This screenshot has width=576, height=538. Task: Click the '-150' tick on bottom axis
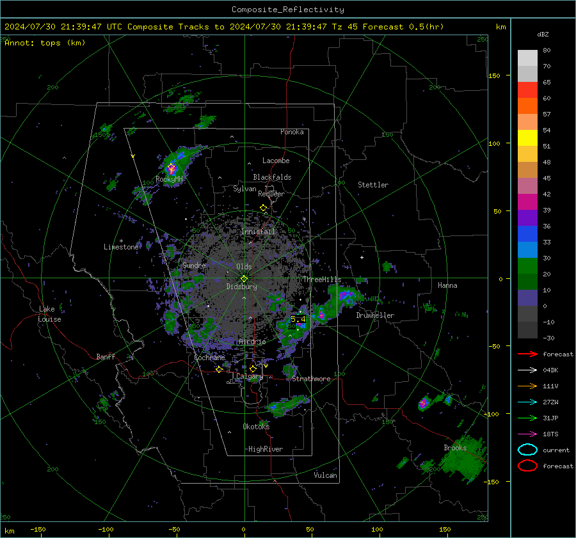click(38, 529)
